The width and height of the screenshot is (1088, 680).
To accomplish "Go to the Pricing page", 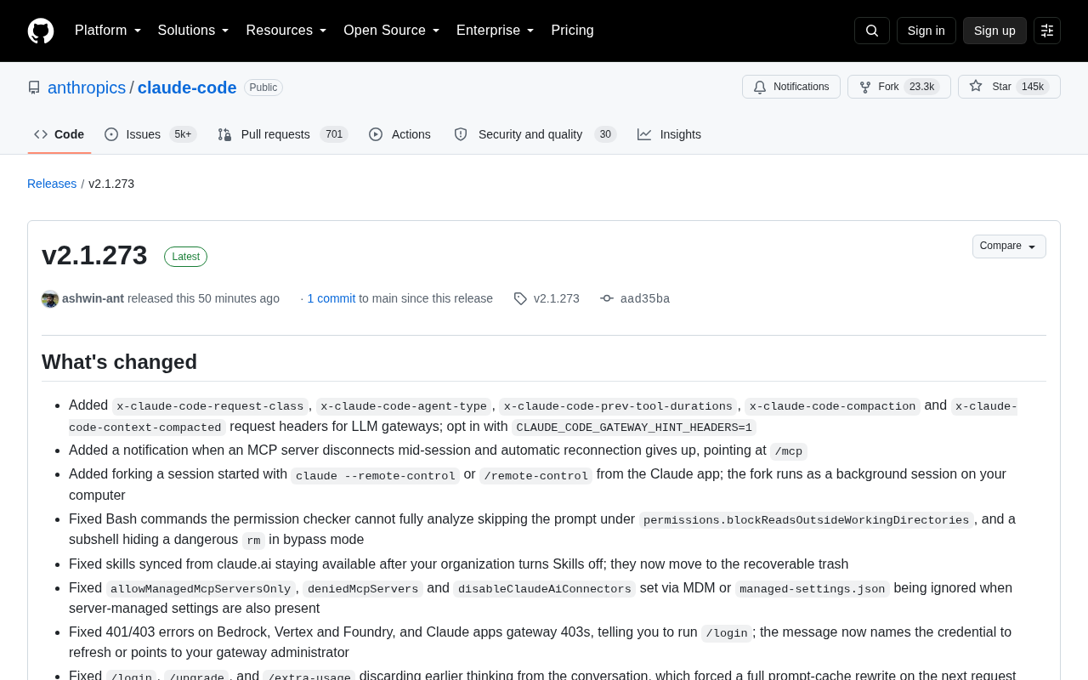I will tap(572, 31).
